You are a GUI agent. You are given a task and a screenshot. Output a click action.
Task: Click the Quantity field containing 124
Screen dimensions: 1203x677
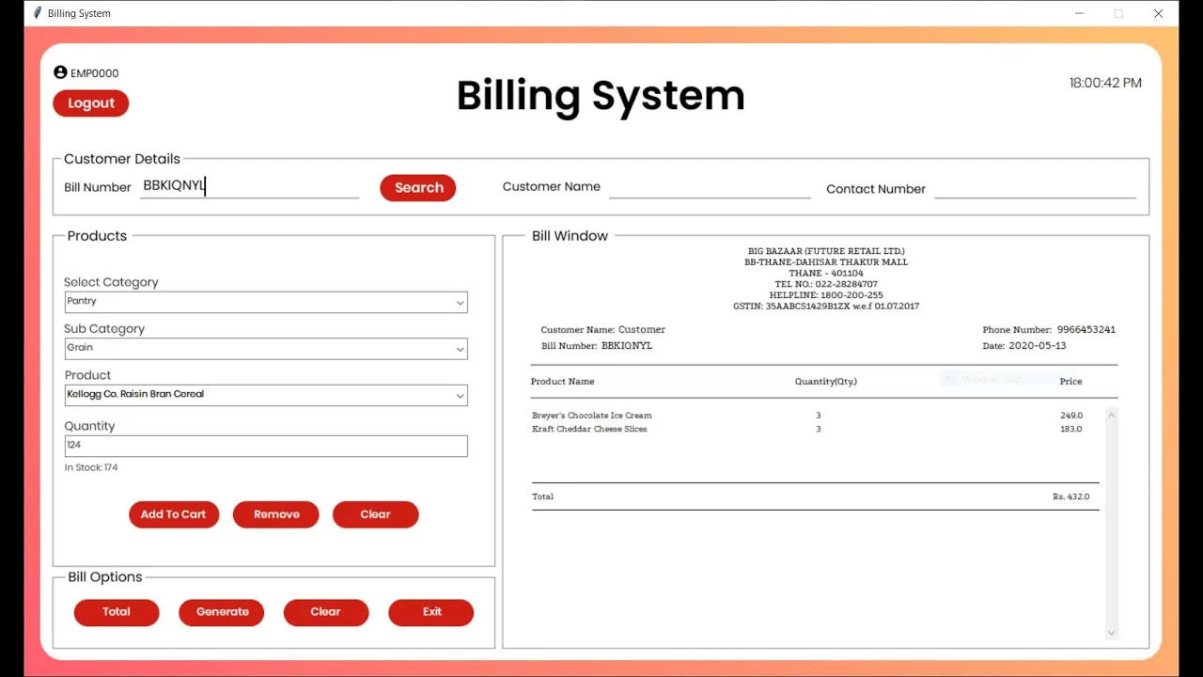(266, 446)
